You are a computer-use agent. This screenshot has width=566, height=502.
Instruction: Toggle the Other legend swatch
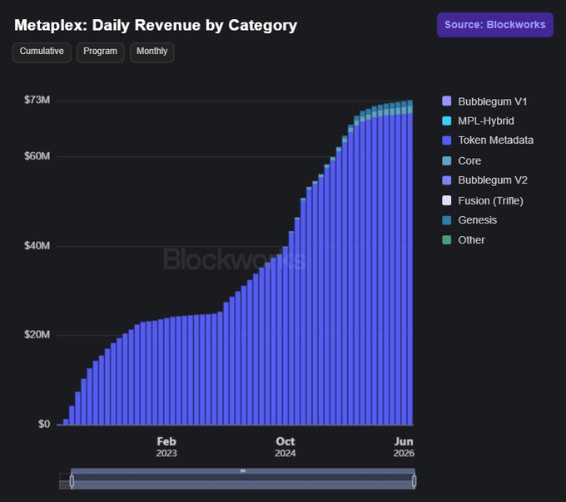446,239
